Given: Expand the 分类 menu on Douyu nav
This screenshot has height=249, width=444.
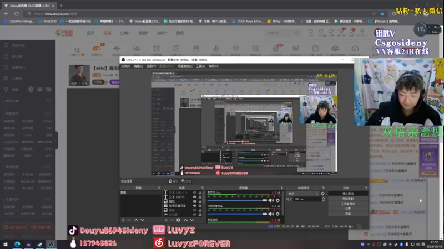Looking at the screenshot, I should 125,33.
